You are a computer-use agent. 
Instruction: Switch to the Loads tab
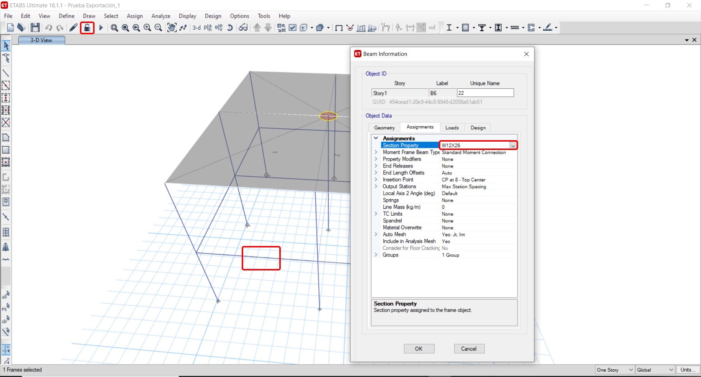[x=452, y=128]
